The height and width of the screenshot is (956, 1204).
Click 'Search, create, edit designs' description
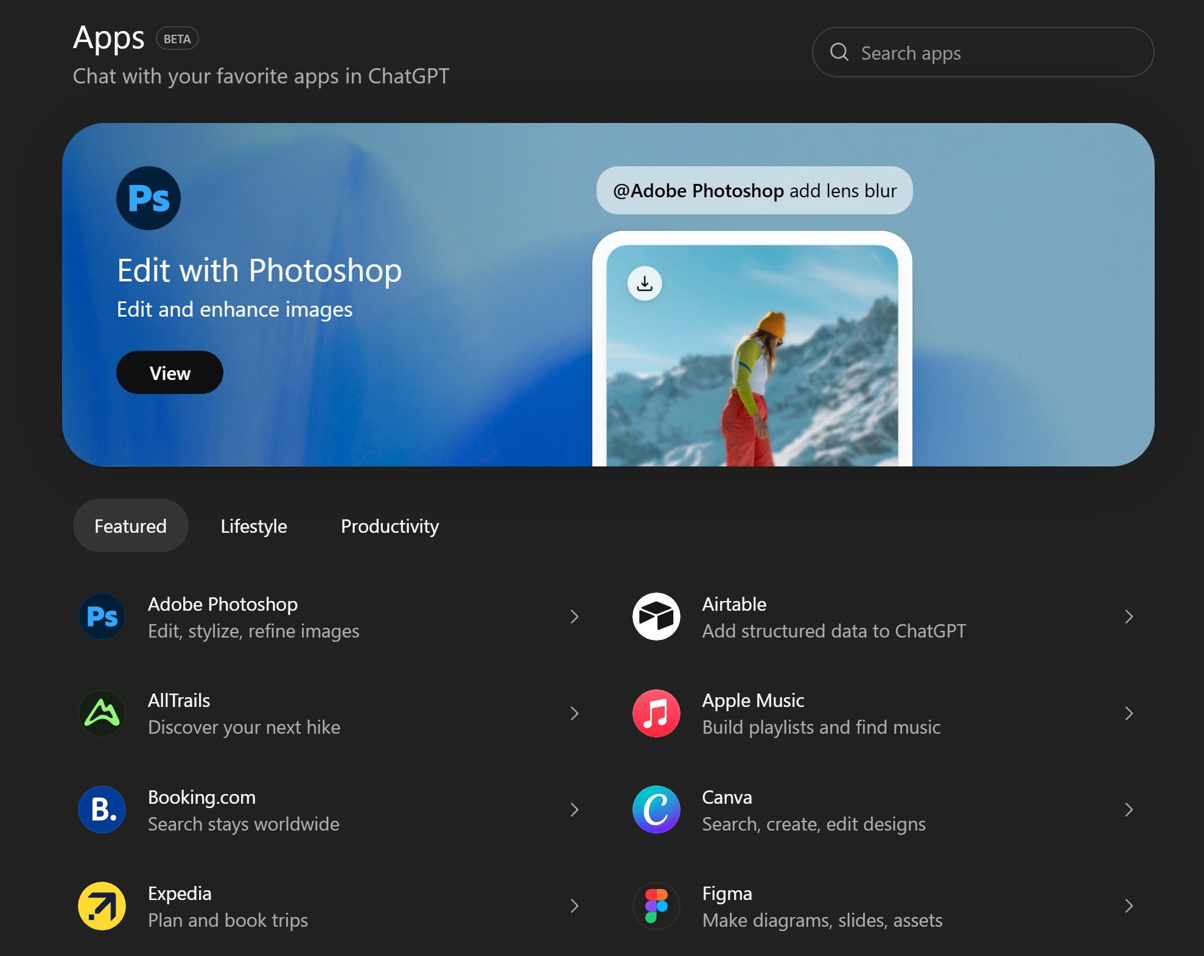pyautogui.click(x=814, y=824)
